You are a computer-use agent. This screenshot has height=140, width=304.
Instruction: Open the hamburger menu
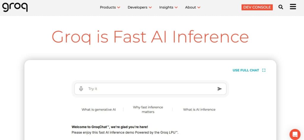coord(293,7)
